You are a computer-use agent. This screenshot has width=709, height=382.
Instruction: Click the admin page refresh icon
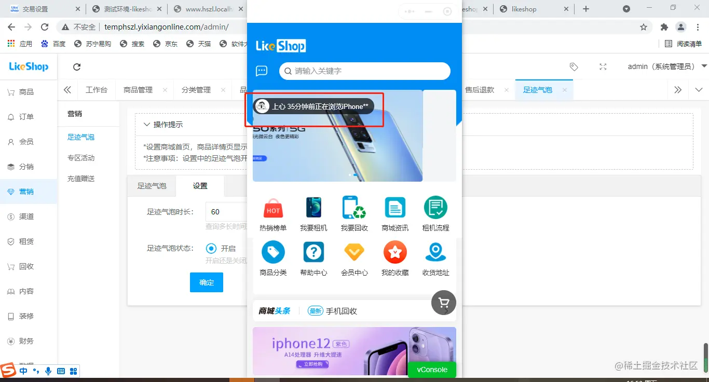pos(77,67)
